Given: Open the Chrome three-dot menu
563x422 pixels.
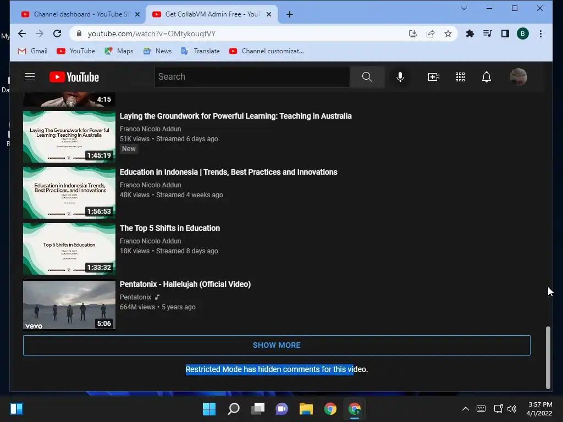Looking at the screenshot, I should click(x=540, y=34).
